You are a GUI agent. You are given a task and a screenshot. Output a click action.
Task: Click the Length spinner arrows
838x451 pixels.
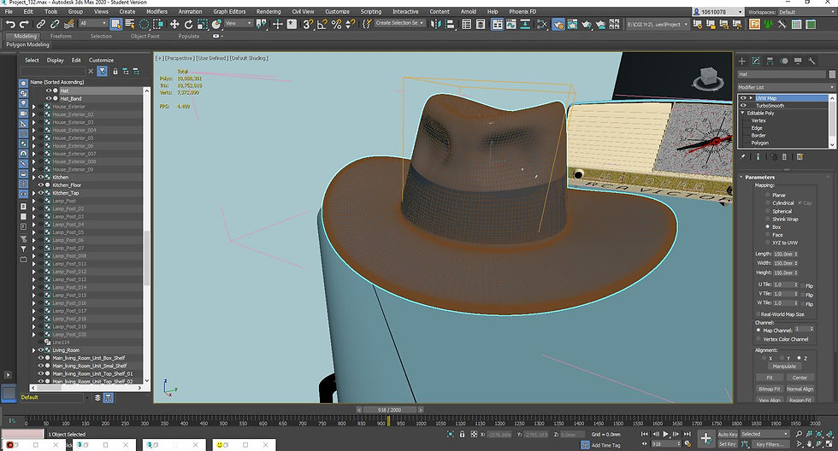pyautogui.click(x=796, y=254)
